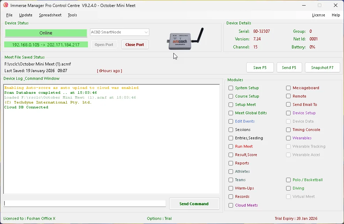
Task: Click the AutoCoach SmartNode device image
Action: tap(185, 40)
